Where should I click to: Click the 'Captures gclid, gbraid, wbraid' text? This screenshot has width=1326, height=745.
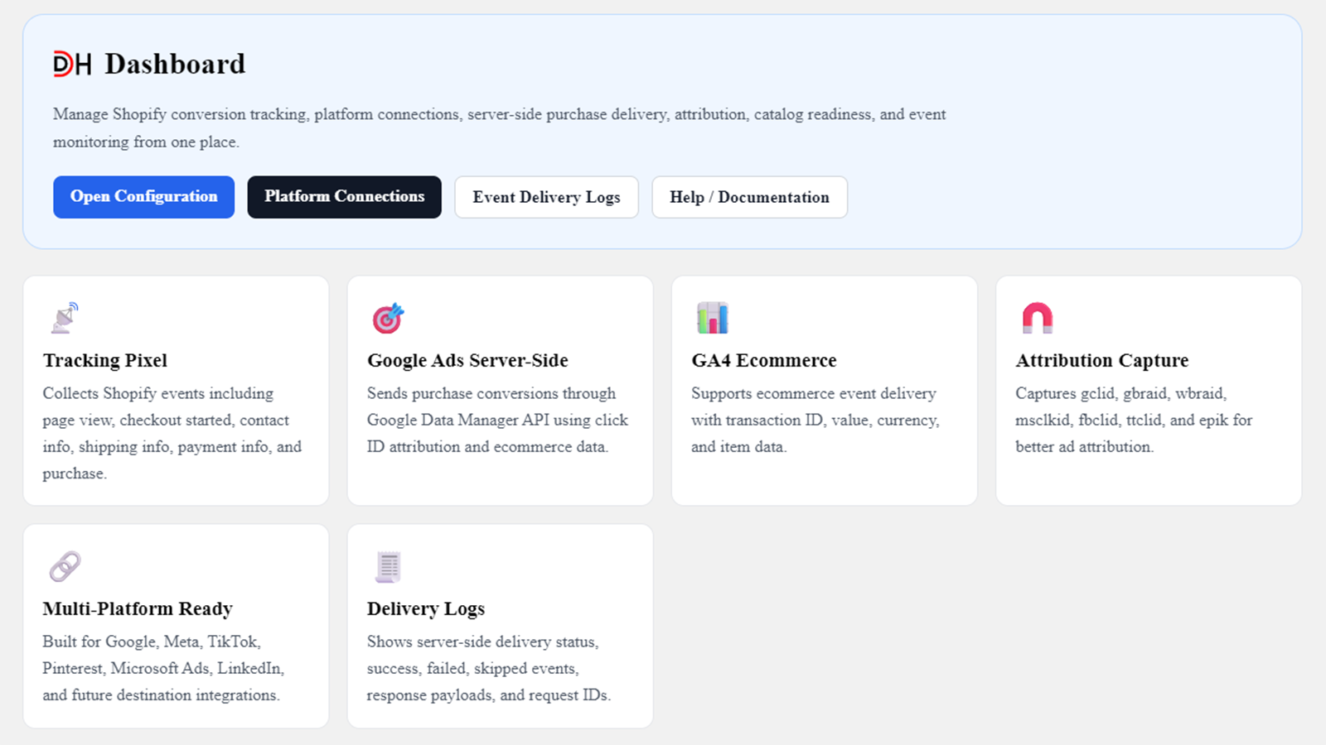(x=1134, y=420)
